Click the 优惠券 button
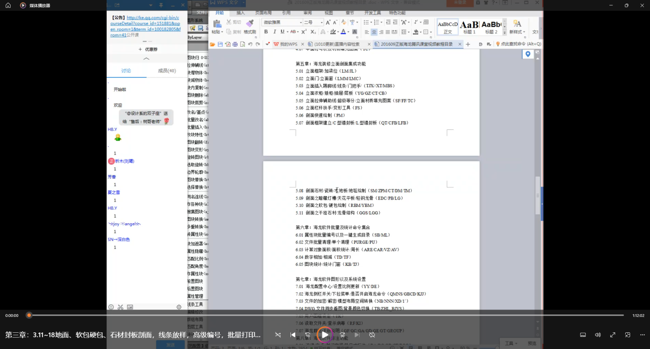Screen dimensions: 650x349 pyautogui.click(x=148, y=49)
